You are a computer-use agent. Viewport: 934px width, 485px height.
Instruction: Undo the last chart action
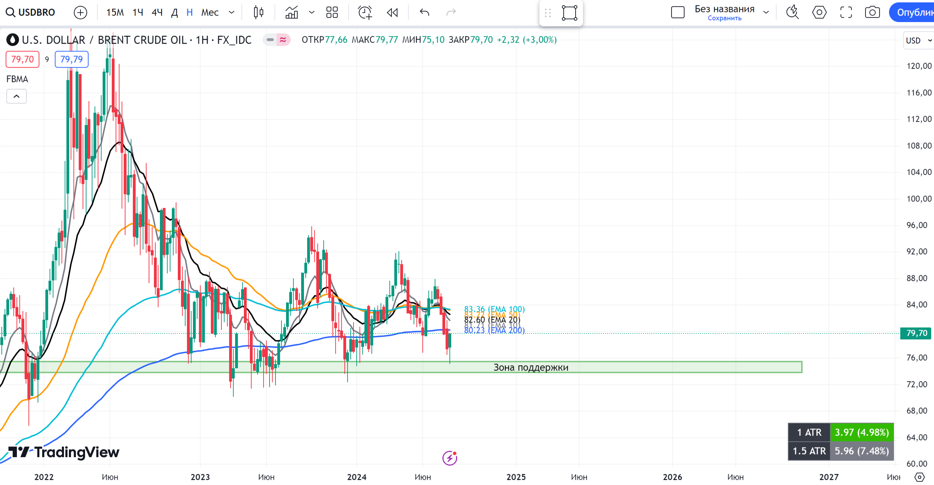[424, 12]
